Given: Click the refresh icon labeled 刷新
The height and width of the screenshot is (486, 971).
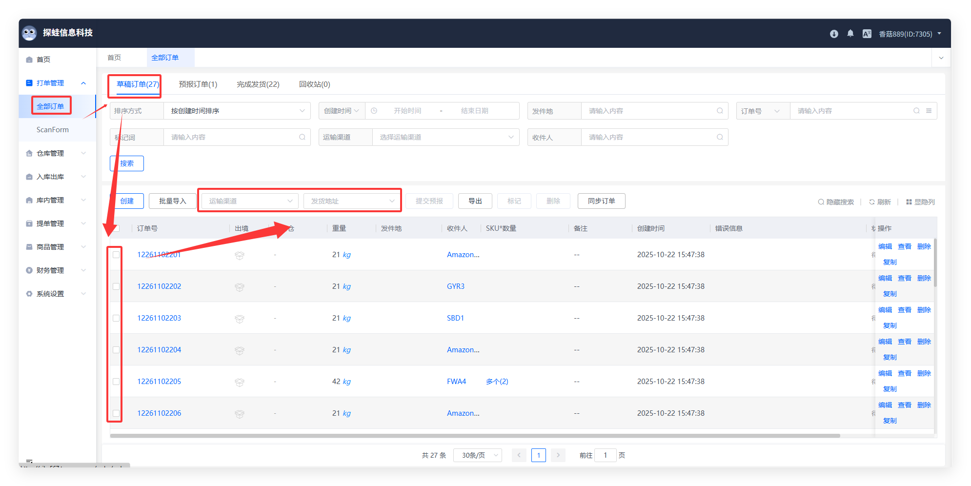Looking at the screenshot, I should [872, 202].
